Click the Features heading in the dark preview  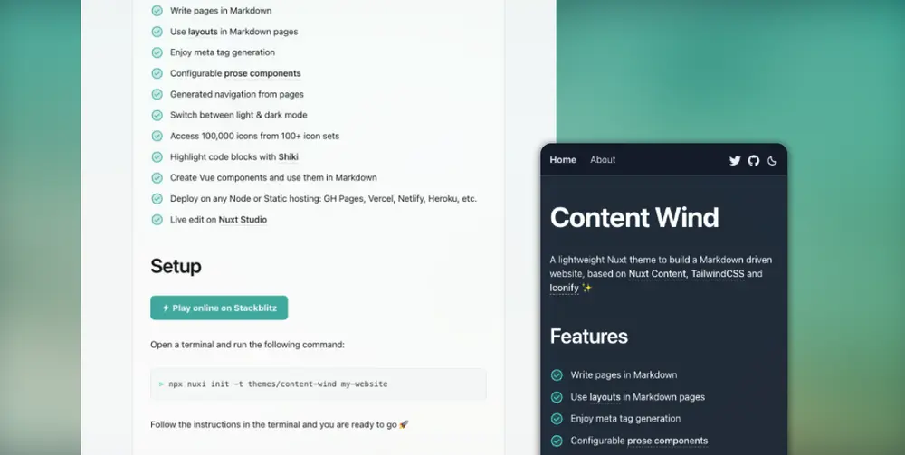tap(589, 337)
